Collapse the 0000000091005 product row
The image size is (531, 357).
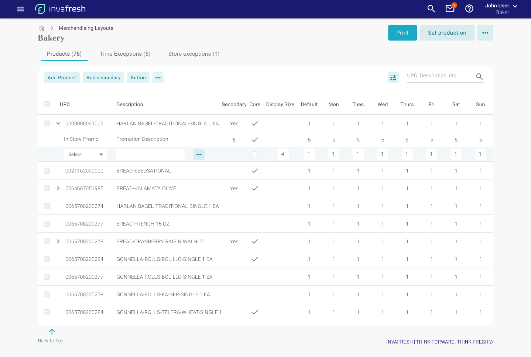58,123
